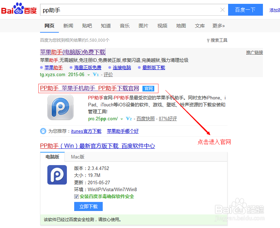
Task: Switch to the 视频 tab
Action: tap(162, 26)
